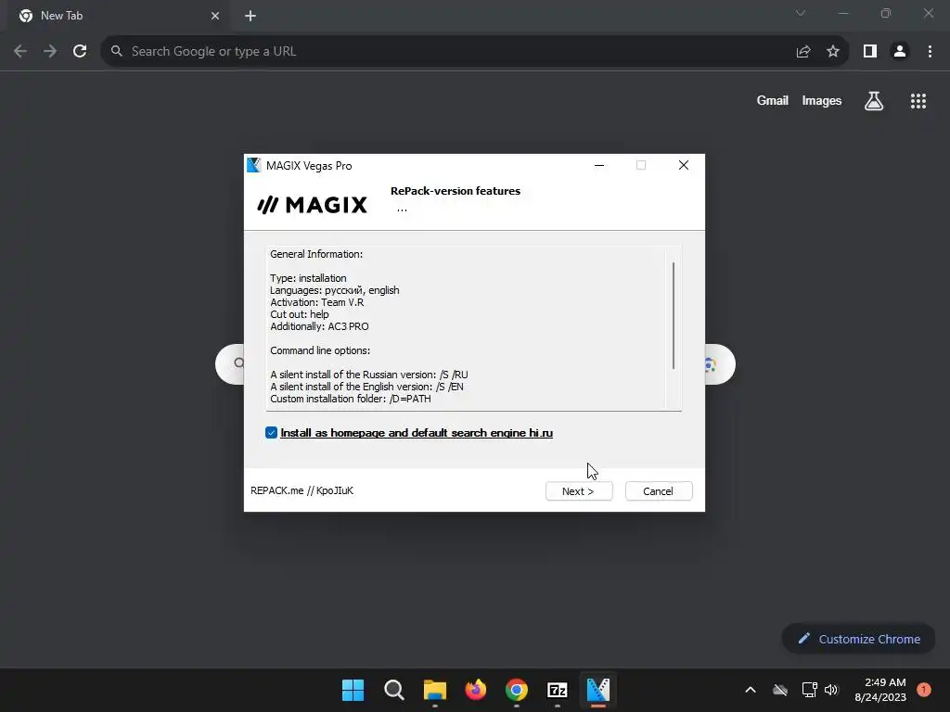This screenshot has height=712, width=950.
Task: Close the MAGIX Vegas Pro installer window
Action: pos(684,165)
